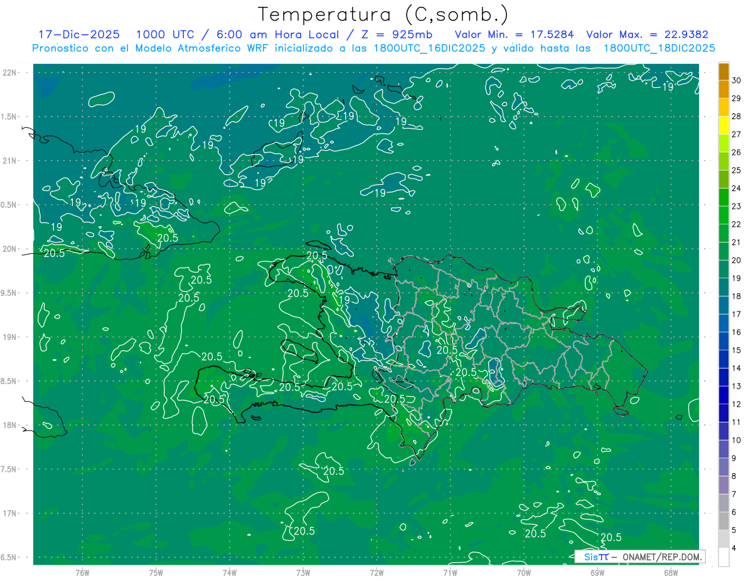Screen dimensions: 753x581
Task: Pick the gray colorbar swatch between 5 and 6
Action: pyautogui.click(x=724, y=521)
